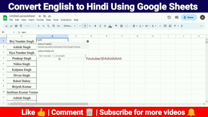This screenshot has height=117, width=208.
Task: Toggle strikethrough formatting
Action: tap(105, 26)
